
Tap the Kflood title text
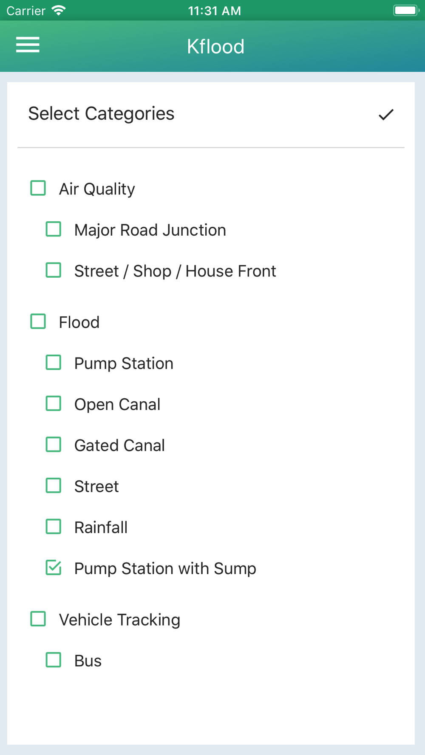[x=215, y=46]
